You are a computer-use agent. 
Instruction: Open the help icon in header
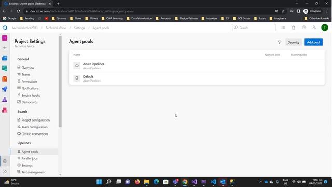pyautogui.click(x=304, y=28)
